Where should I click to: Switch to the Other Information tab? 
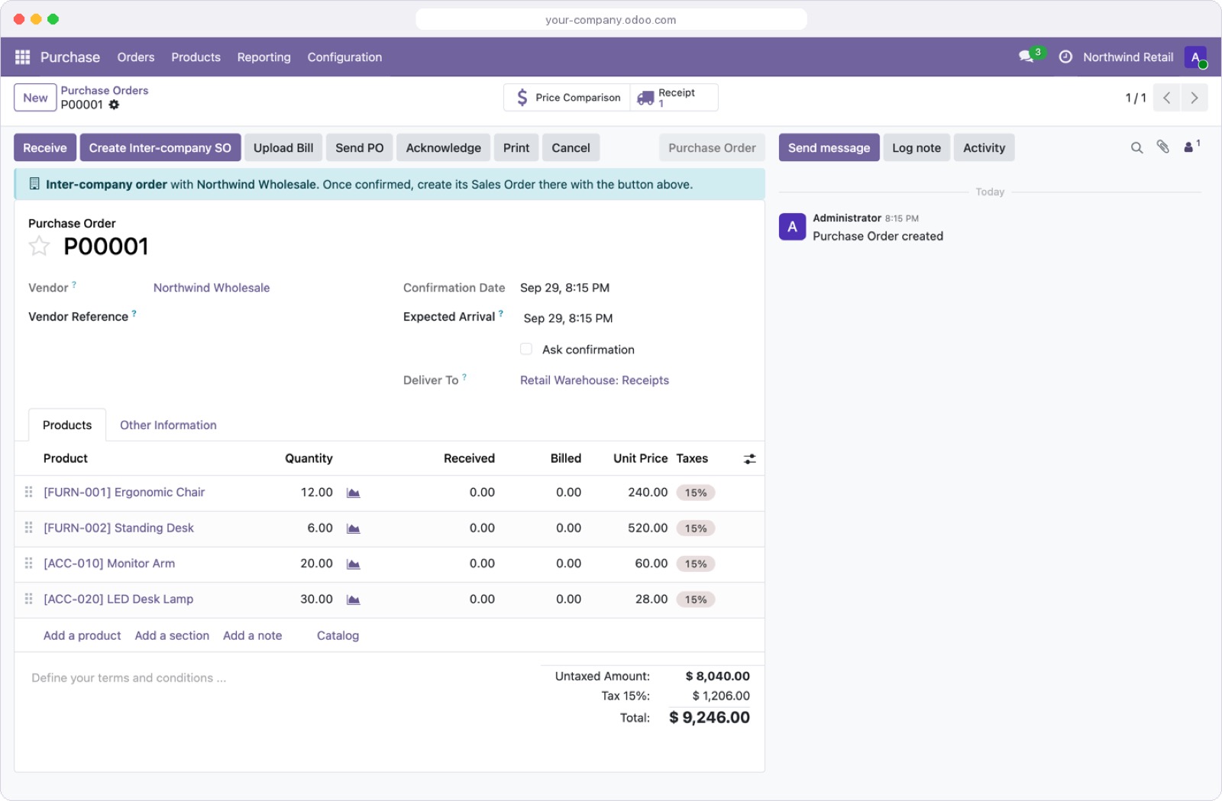[168, 425]
